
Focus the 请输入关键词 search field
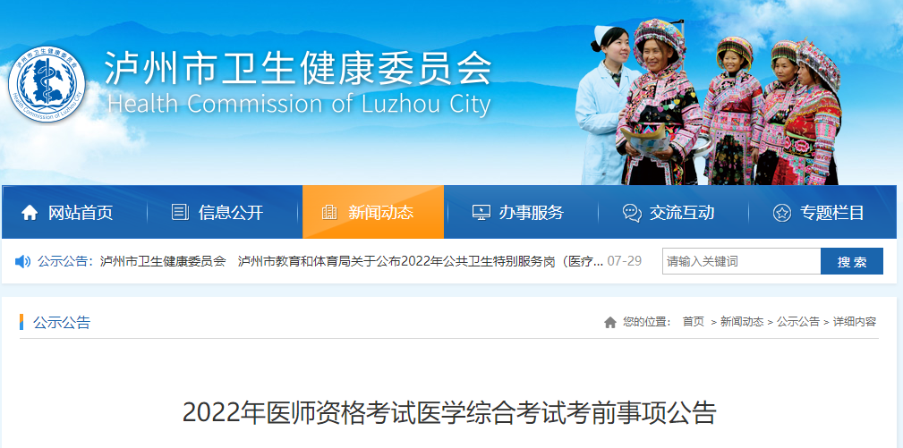[742, 262]
